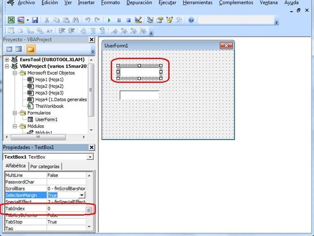Close the Propiedades panel
314x236 pixels.
92,148
